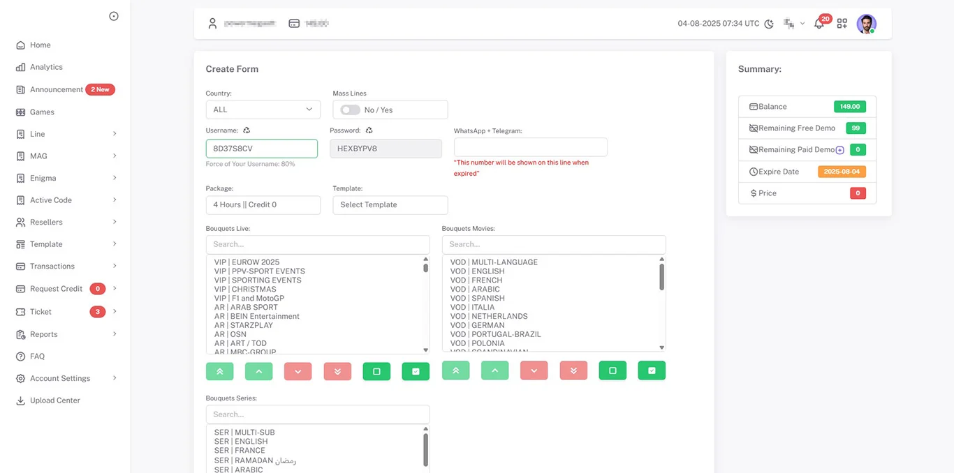Expand Transactions submenu arrow

coord(115,266)
